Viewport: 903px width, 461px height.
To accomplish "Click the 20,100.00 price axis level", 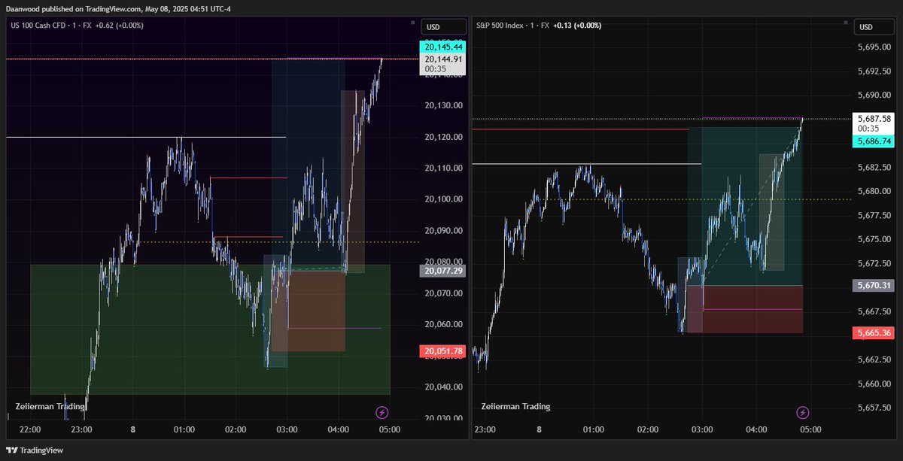I will point(444,199).
